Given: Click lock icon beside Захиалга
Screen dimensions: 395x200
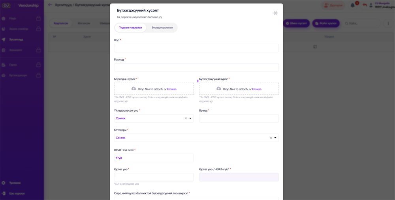Looking at the screenshot, I should point(38,50).
